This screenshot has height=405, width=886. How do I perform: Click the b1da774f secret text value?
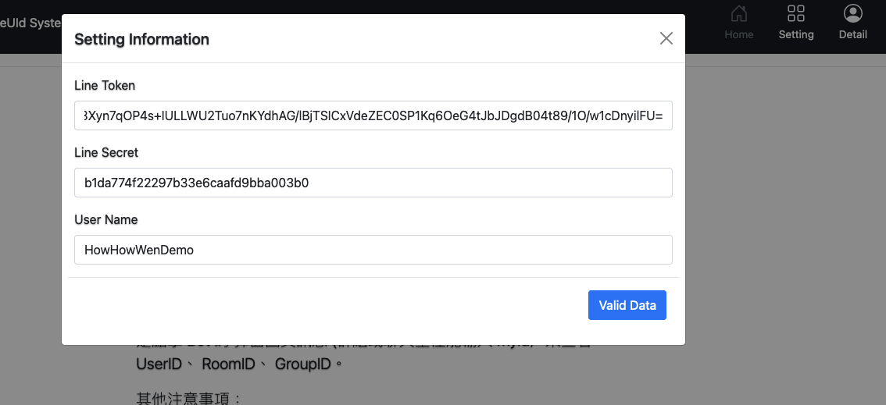click(x=197, y=183)
